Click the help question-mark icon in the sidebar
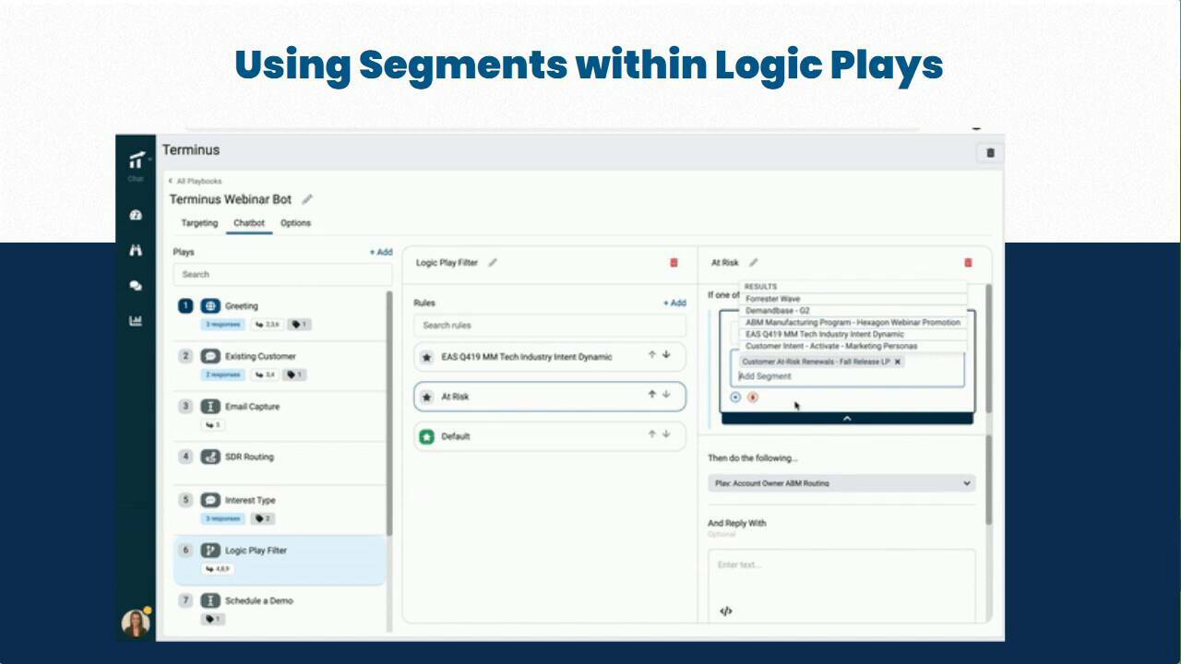1181x664 pixels. 136,214
